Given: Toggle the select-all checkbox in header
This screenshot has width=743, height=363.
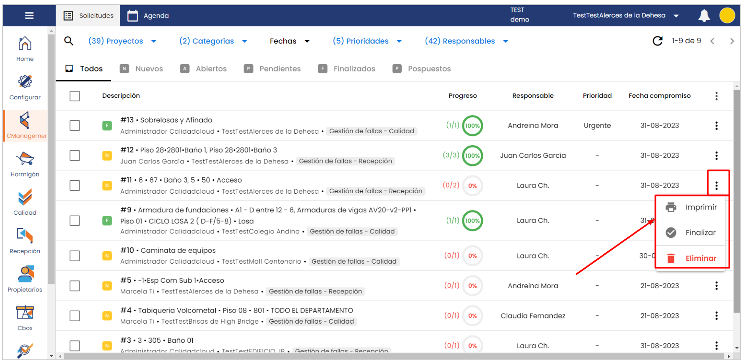Looking at the screenshot, I should coord(75,96).
